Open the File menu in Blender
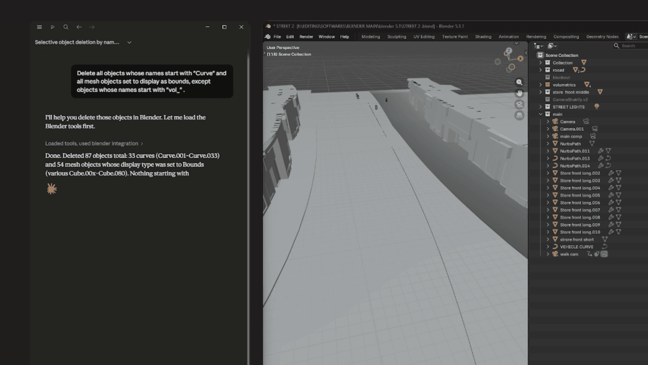 point(277,37)
